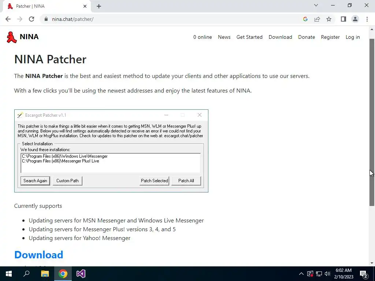Image resolution: width=375 pixels, height=281 pixels.
Task: Click the Chrome taskbar icon
Action: click(63, 274)
